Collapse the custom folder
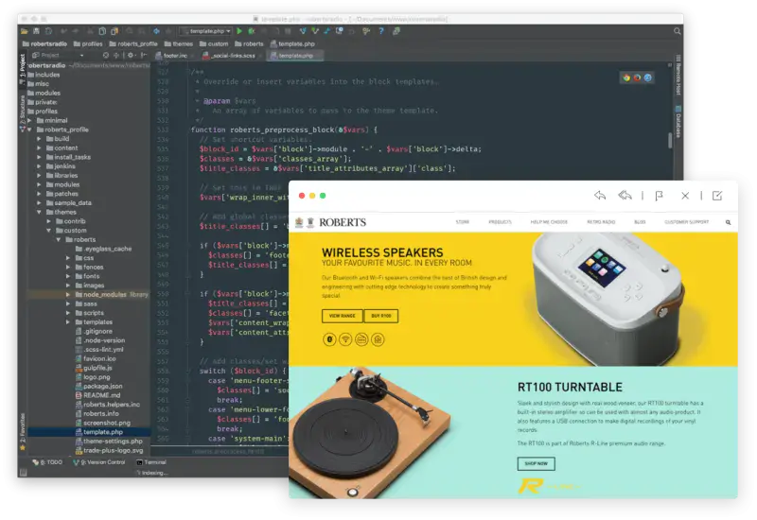The image size is (757, 520). [x=49, y=231]
